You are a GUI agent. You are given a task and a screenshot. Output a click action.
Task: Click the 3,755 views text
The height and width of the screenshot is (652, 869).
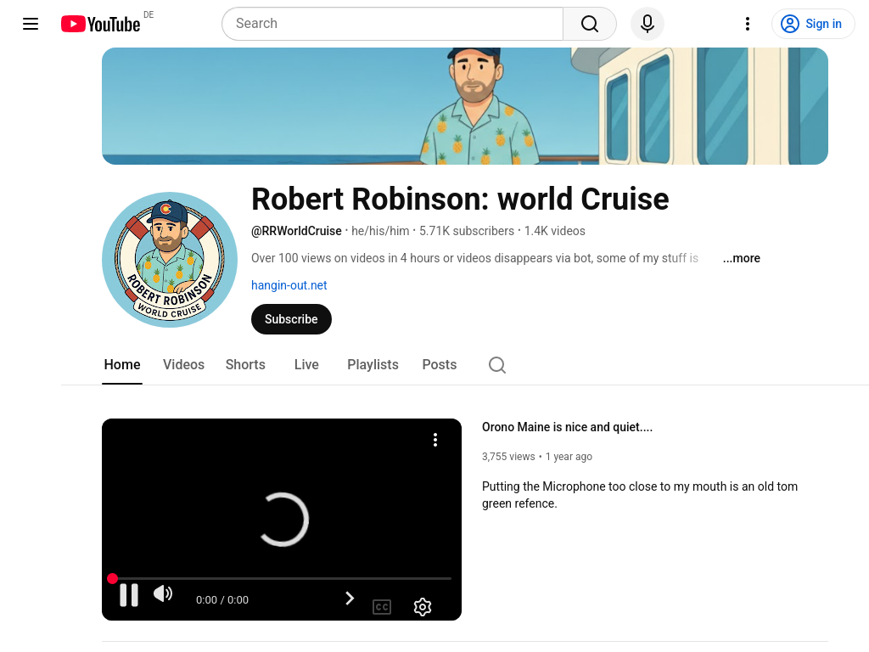point(508,456)
